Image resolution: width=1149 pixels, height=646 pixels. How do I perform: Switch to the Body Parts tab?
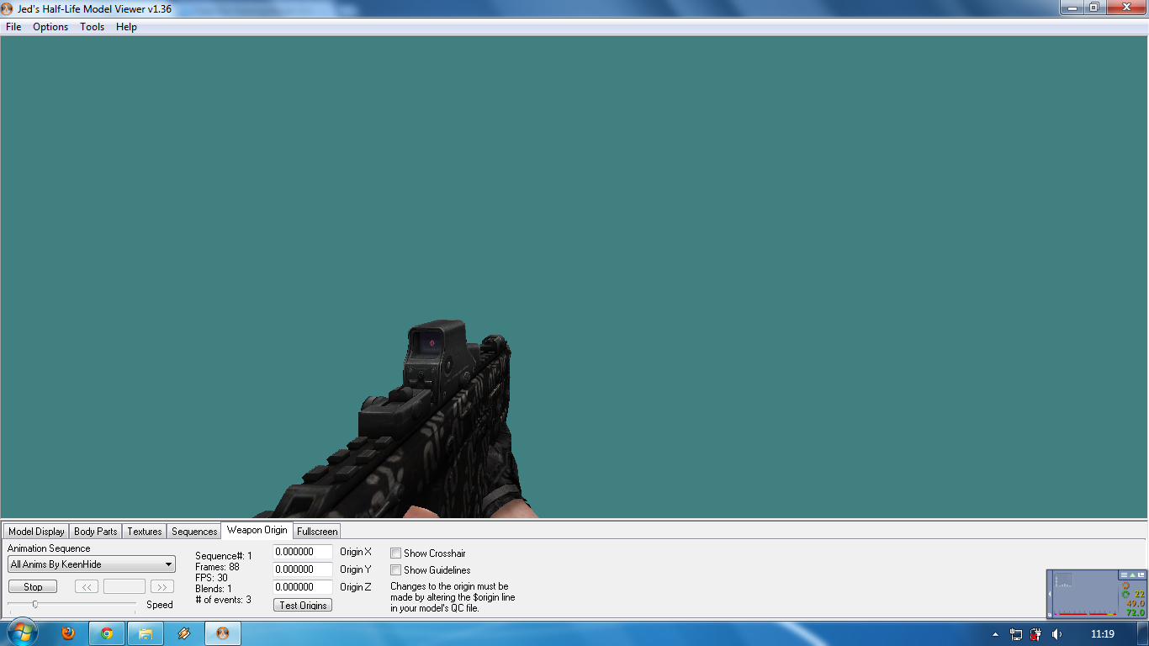coord(96,532)
